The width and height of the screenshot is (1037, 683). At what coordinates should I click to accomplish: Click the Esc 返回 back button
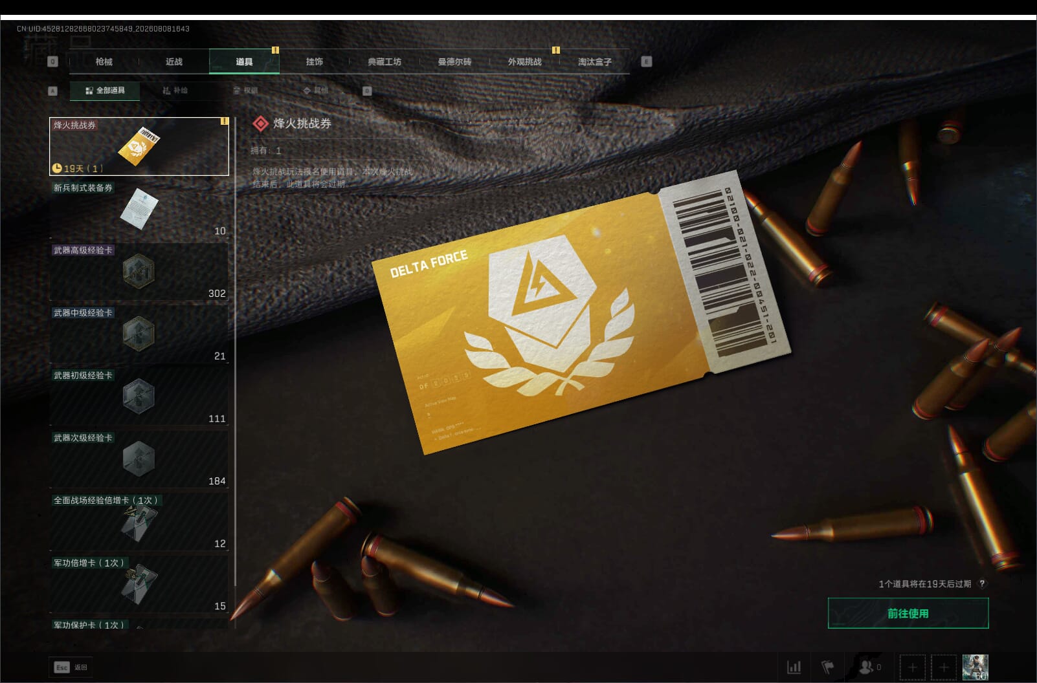click(x=71, y=667)
